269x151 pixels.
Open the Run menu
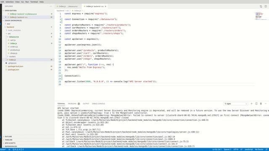pyautogui.click(x=27, y=2)
